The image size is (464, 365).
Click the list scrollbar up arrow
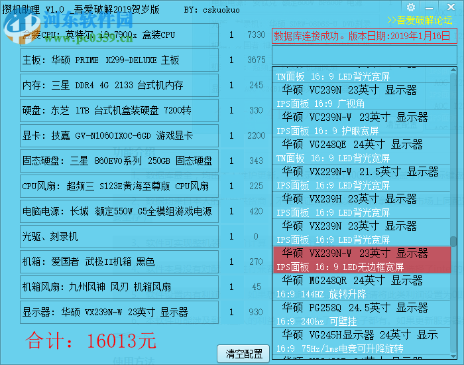(x=453, y=70)
